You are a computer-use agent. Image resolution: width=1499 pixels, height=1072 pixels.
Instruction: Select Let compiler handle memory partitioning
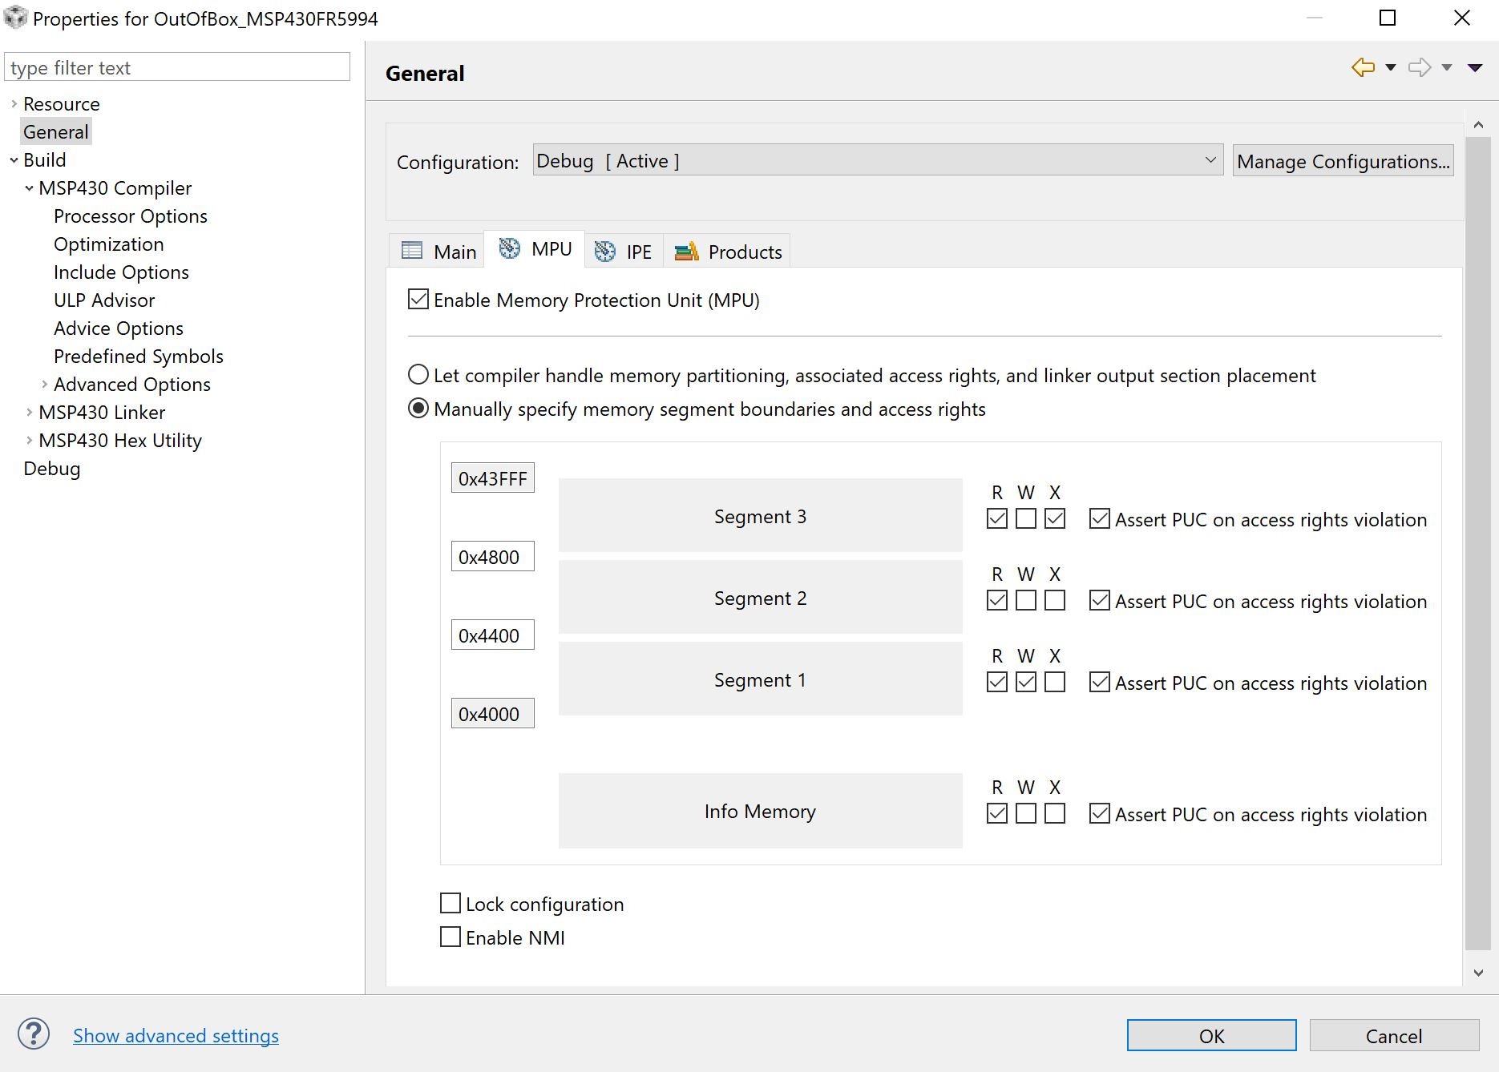pos(418,375)
